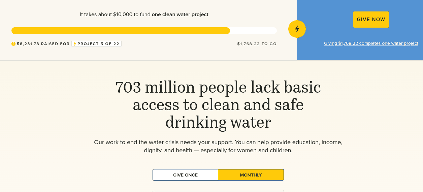Click the '$8,231.78 RAISED FOR' text
The height and width of the screenshot is (192, 423).
(x=43, y=44)
